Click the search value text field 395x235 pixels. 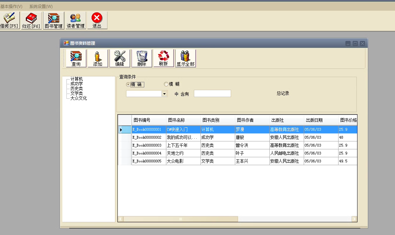coord(212,94)
